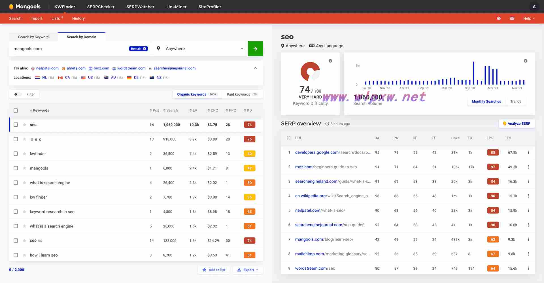
Task: Check the 'kwfinder' keyword checkbox
Action: point(16,154)
